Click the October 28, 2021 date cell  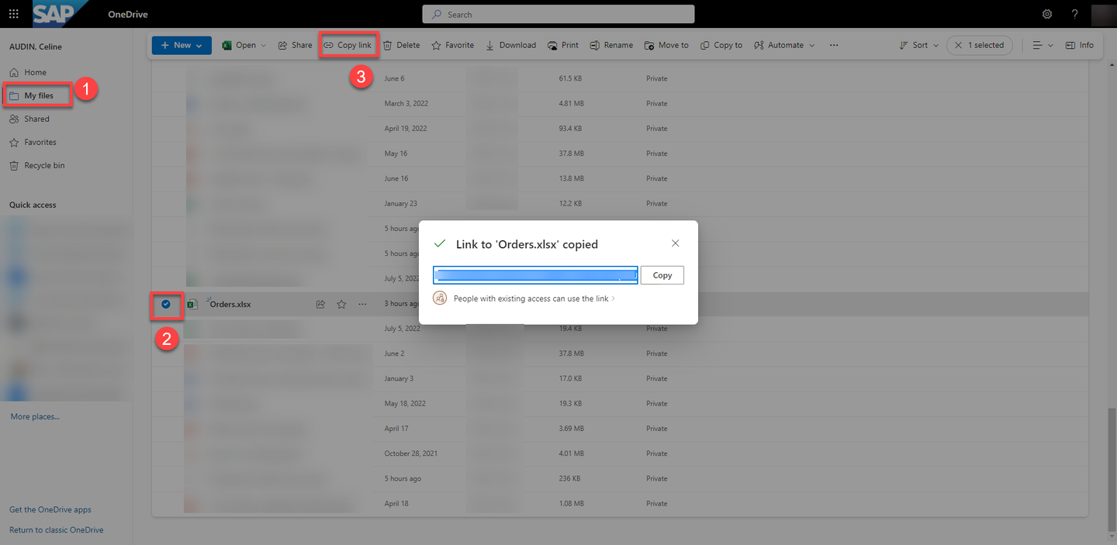(x=411, y=454)
